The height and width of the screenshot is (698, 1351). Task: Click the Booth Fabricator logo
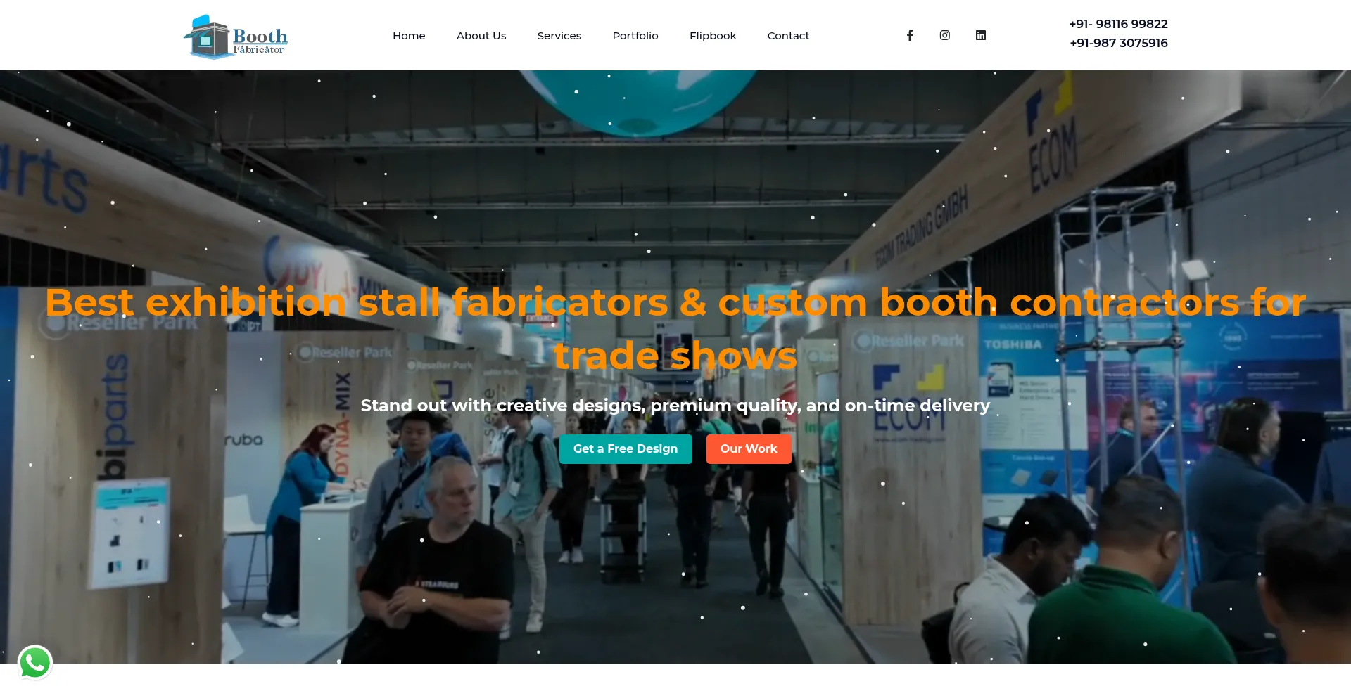236,37
